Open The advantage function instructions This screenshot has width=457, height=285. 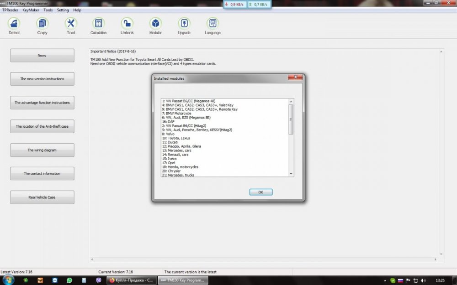point(42,103)
